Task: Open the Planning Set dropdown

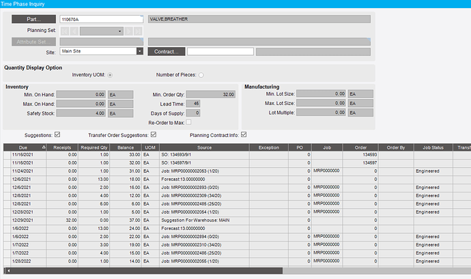Action: 102,31
